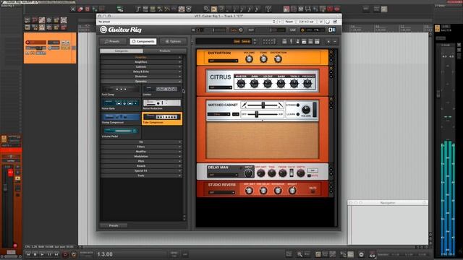
Task: Select the Tube Compressor component
Action: (x=162, y=118)
